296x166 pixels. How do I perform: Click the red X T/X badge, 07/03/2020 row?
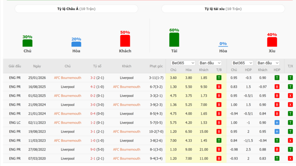pyautogui.click(x=290, y=158)
